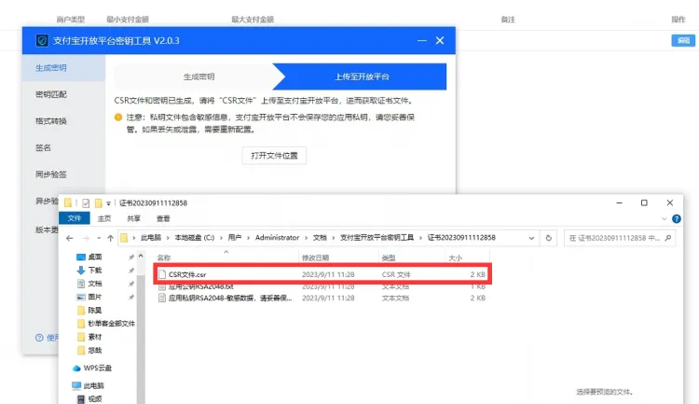Expand the chevron after 用户 in address bar
Image resolution: width=699 pixels, height=404 pixels.
tap(248, 238)
